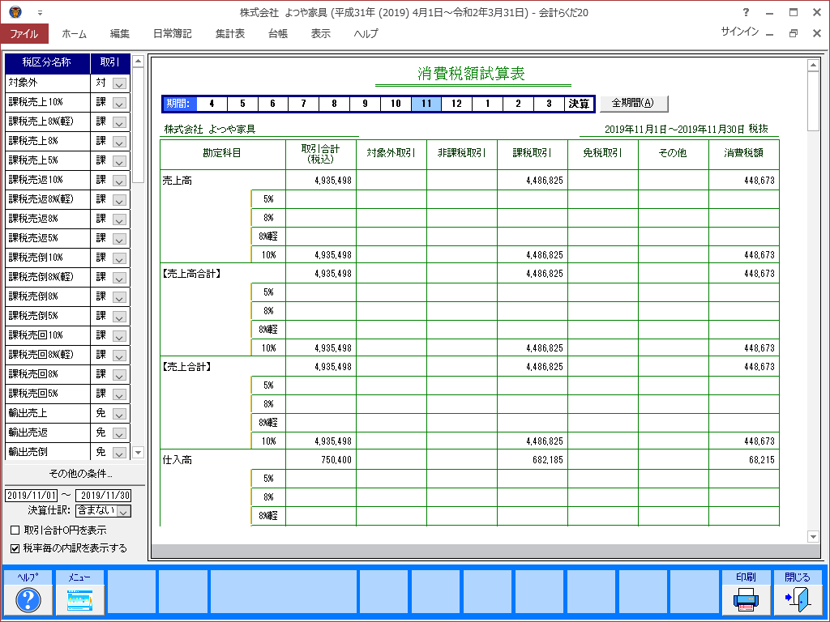Click the 課税取引 column header
This screenshot has height=622, width=830.
(532, 153)
